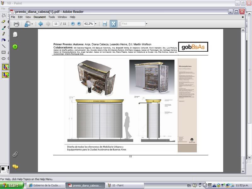Select Paint's opaque drawing mode option
252x189 pixels.
[x=5, y=67]
